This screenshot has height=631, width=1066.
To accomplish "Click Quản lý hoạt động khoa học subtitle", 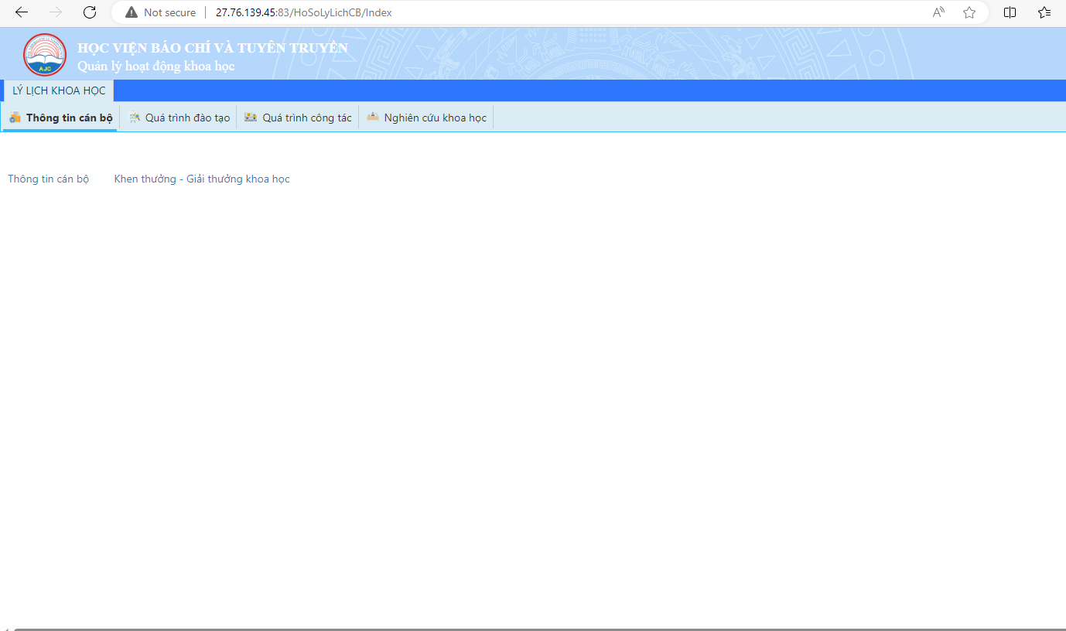I will coord(155,66).
